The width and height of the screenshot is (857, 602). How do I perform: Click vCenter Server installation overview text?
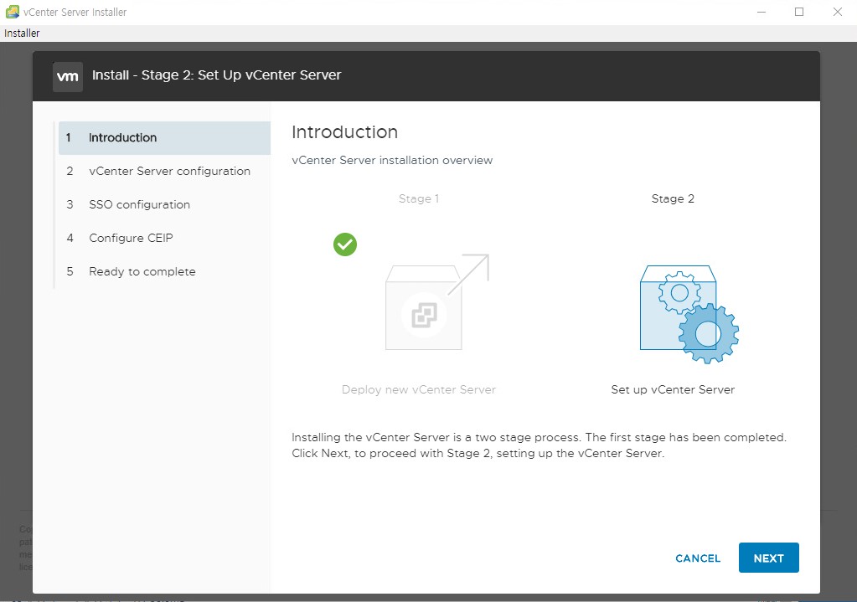click(x=392, y=160)
